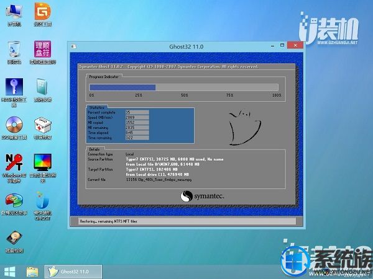Click the 50% marker under the progress bar

[x=185, y=95]
